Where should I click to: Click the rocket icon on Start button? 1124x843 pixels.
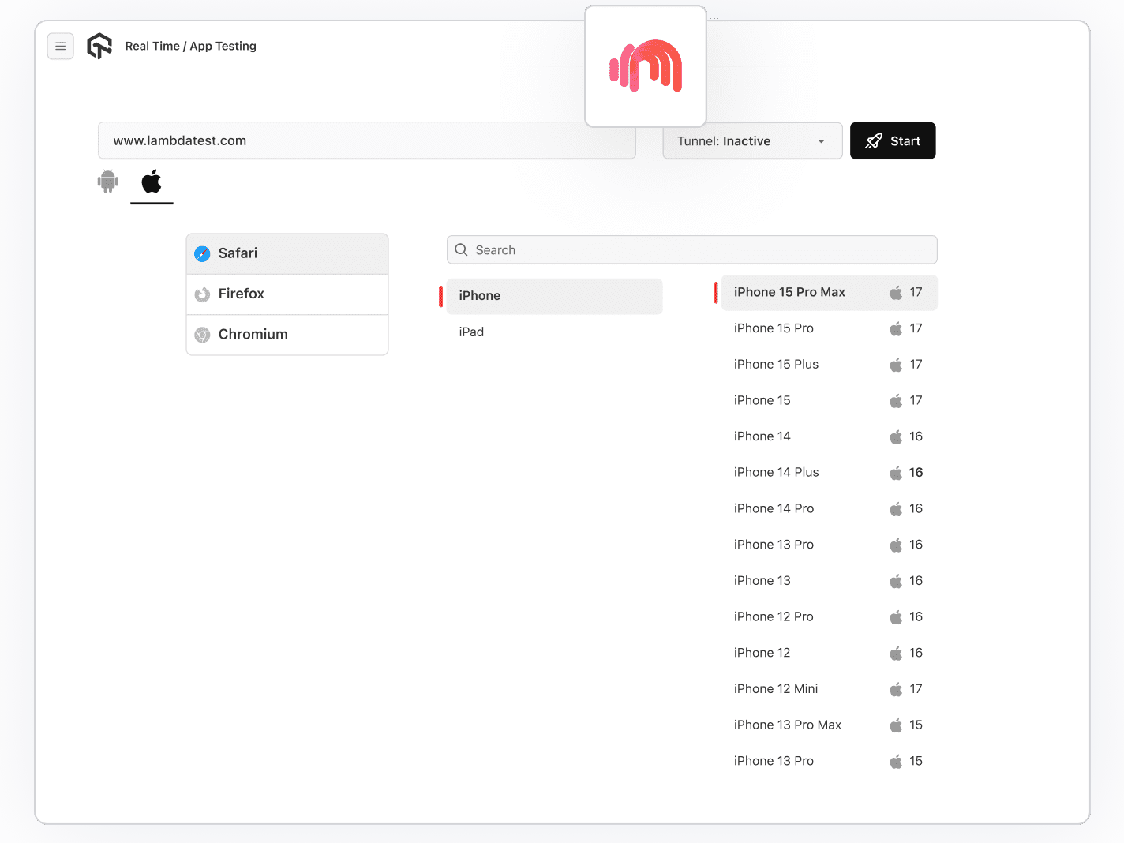click(x=873, y=140)
